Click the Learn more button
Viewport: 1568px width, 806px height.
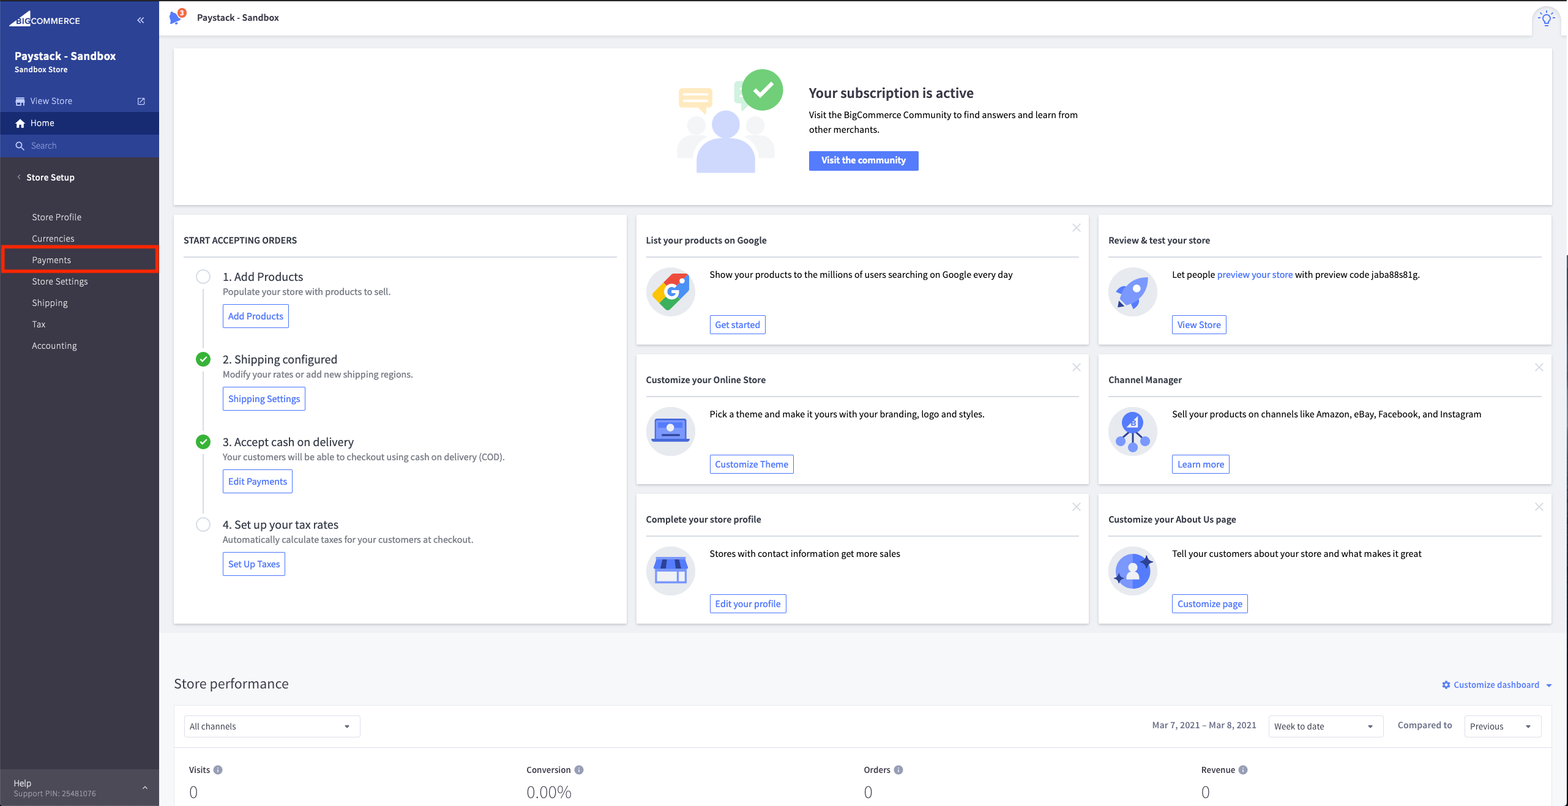point(1201,465)
